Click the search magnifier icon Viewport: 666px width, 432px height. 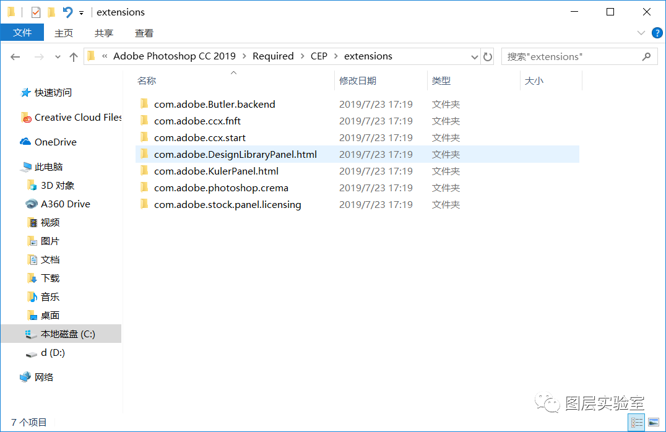click(646, 56)
